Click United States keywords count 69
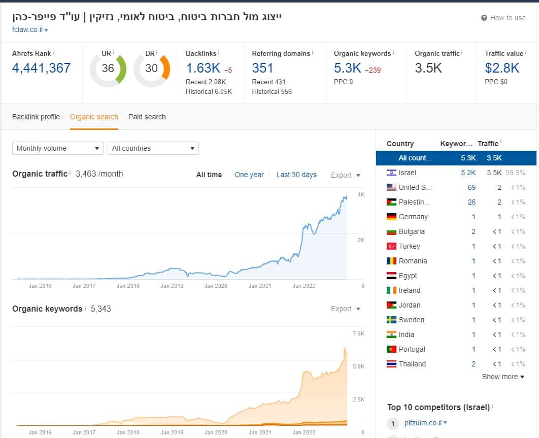Viewport: 539px width, 438px height. pos(471,187)
